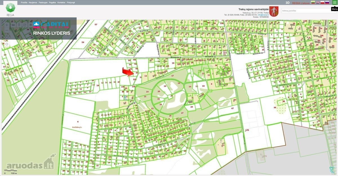Open the green hamburger Meniu button
The image size is (338, 176).
(x=334, y=3)
